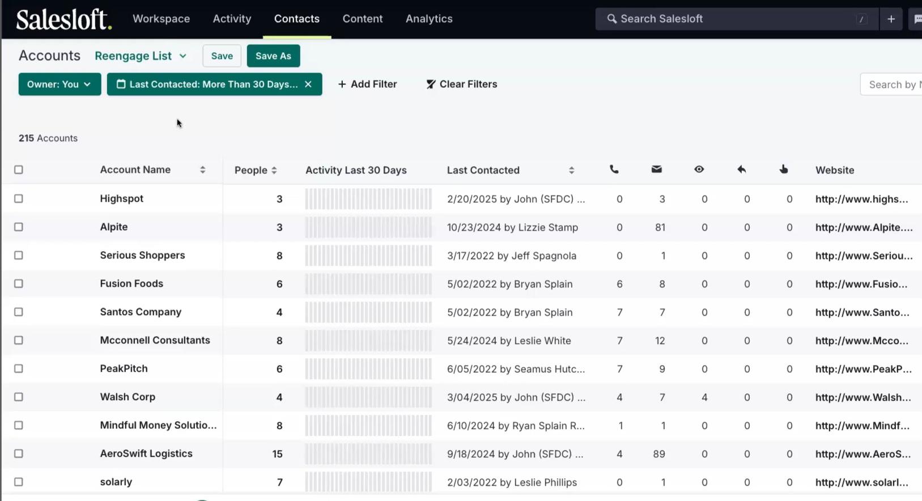Check the Alpite row checkbox
The width and height of the screenshot is (922, 501).
(19, 227)
